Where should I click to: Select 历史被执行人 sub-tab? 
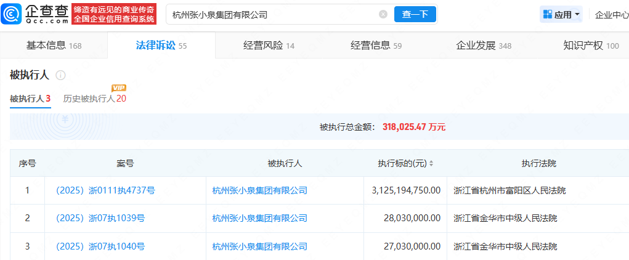[x=94, y=99]
